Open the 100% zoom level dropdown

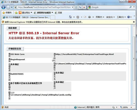click(131, 107)
